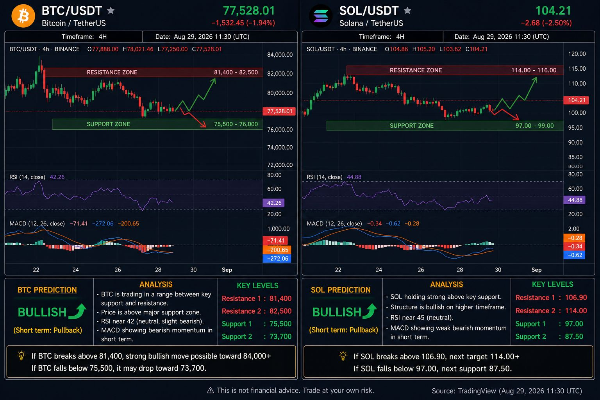Select the BTC red resistance zone band

(153, 72)
